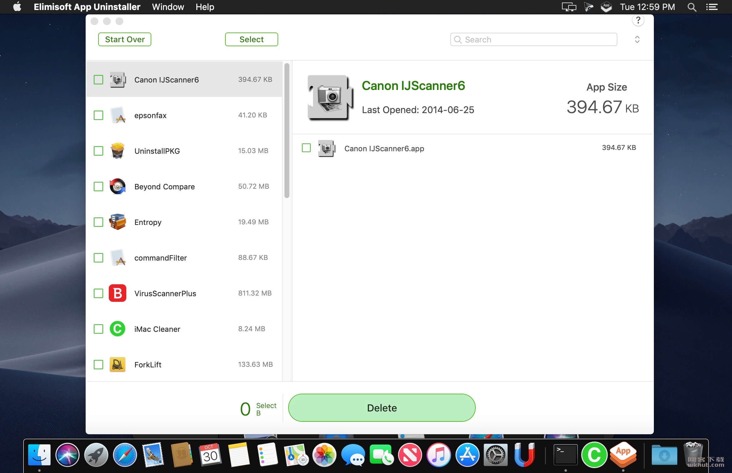The width and height of the screenshot is (732, 473).
Task: Open the orange App Uninstaller Dock icon
Action: [x=623, y=455]
